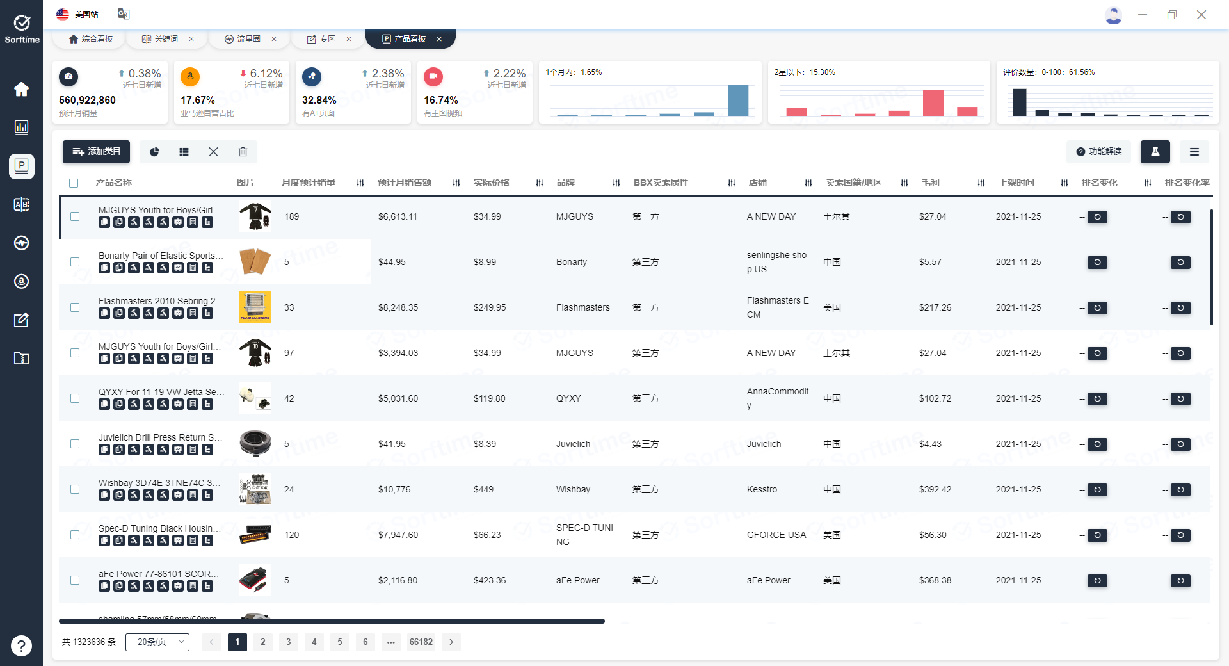Open the edit note sidebar icon

pyautogui.click(x=21, y=320)
